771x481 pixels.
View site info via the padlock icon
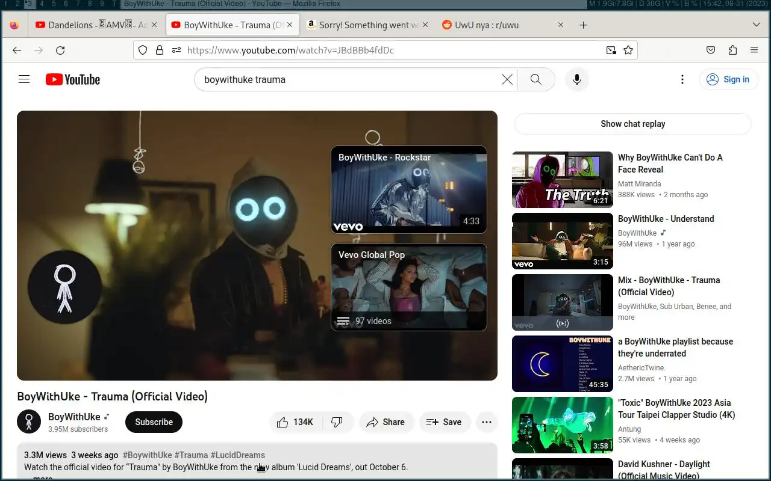(x=160, y=51)
